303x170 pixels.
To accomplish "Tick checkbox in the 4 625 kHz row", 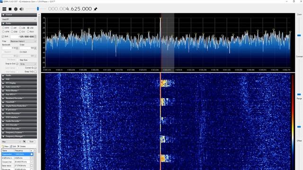I will (32, 158).
